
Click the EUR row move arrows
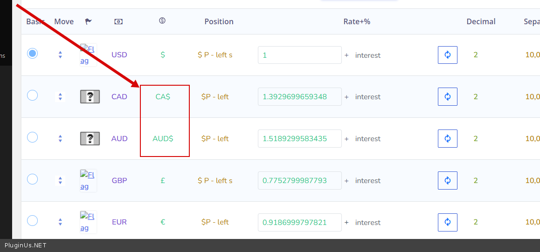pos(60,222)
